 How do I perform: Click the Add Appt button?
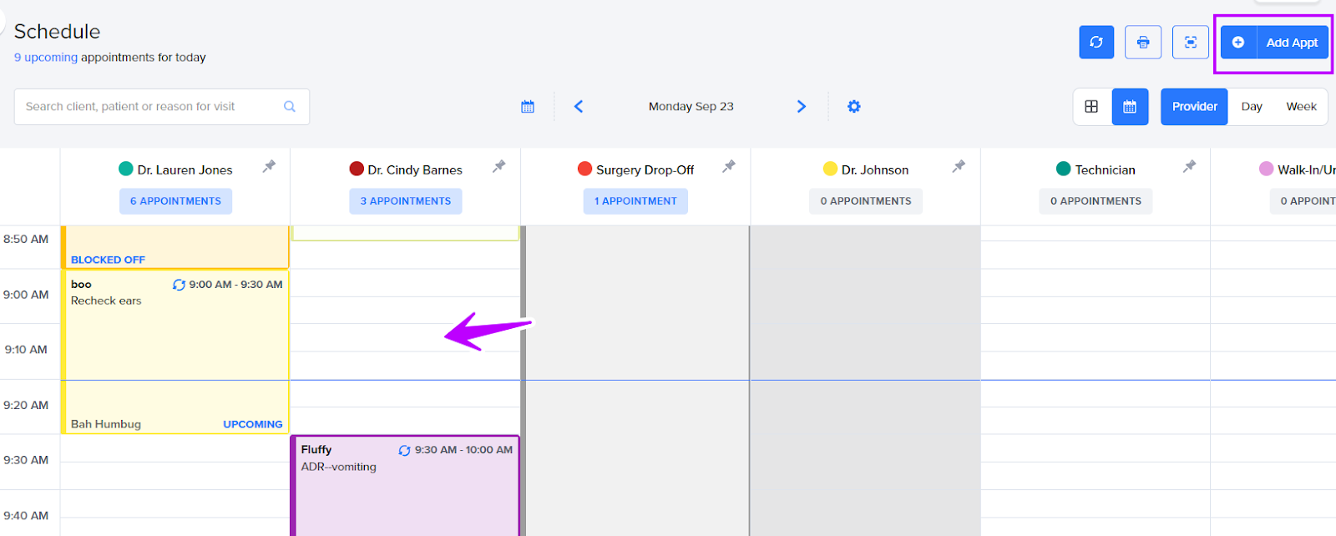click(1274, 43)
